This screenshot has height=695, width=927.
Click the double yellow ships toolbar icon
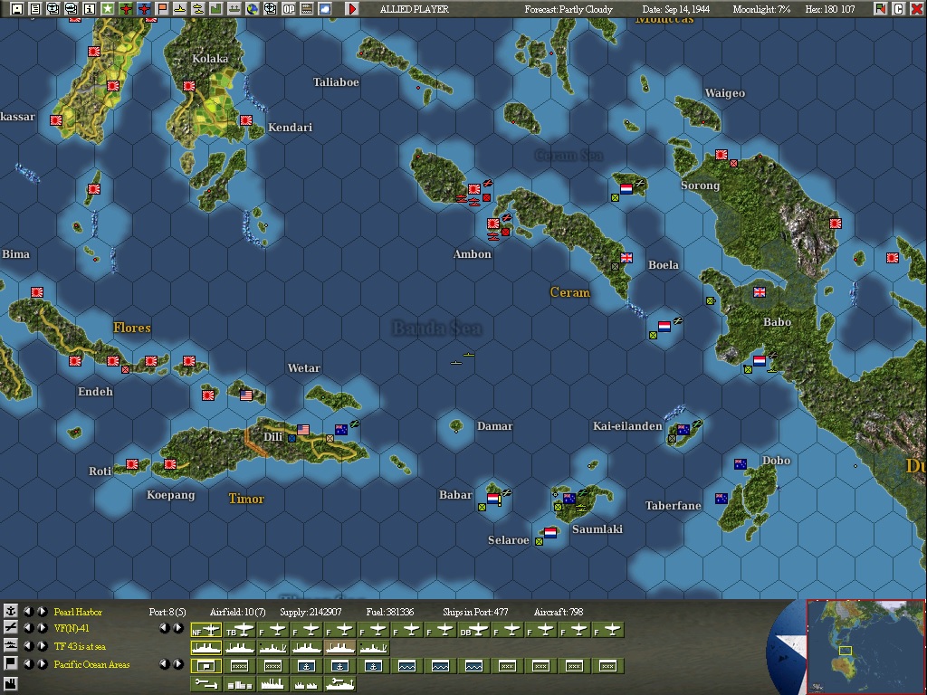(x=198, y=9)
